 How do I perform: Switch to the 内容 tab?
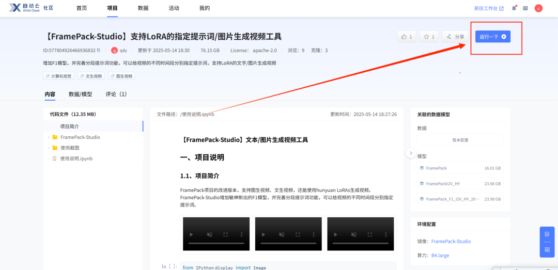(50, 94)
